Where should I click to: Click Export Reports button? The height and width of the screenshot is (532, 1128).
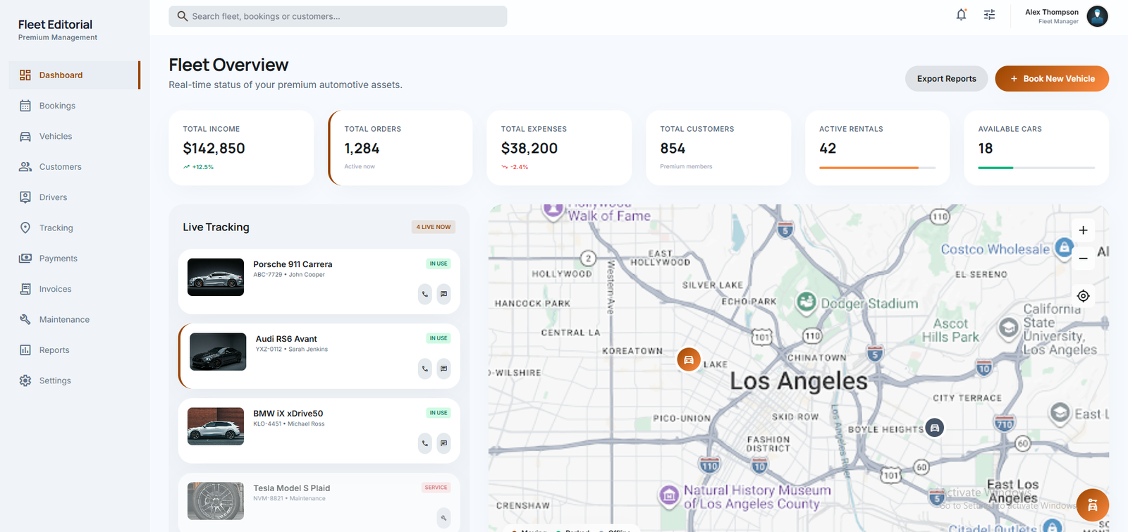click(x=946, y=79)
